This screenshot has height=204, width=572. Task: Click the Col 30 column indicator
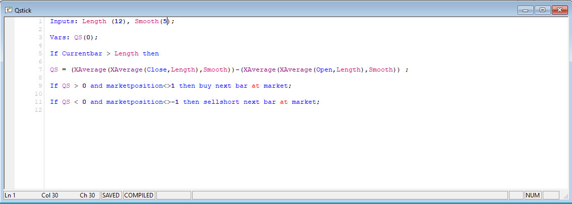(x=49, y=195)
